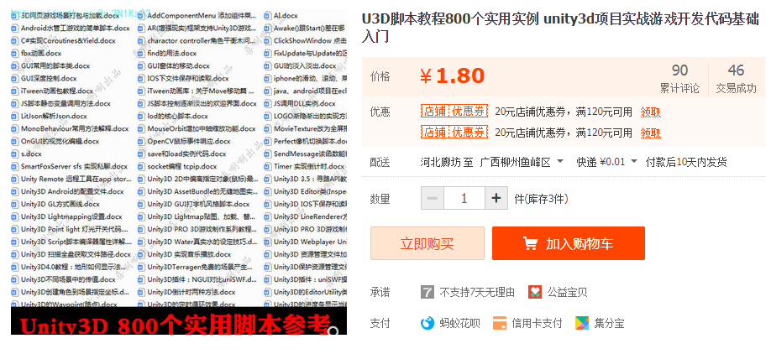
Task: Click file name MouseOrbit增加中轴缩放功能.docx
Action: (x=202, y=128)
